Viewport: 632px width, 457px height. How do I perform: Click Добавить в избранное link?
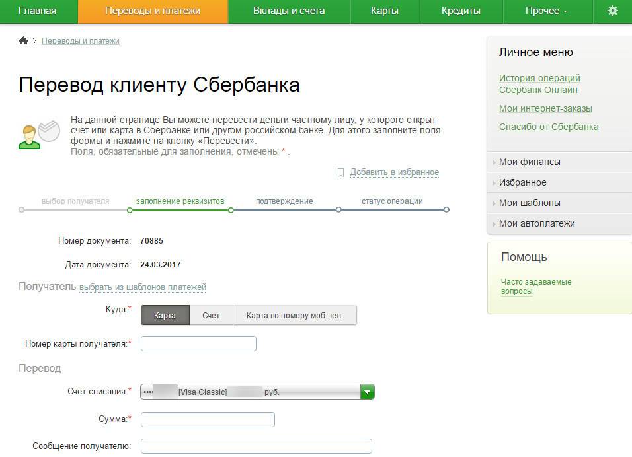click(x=395, y=172)
